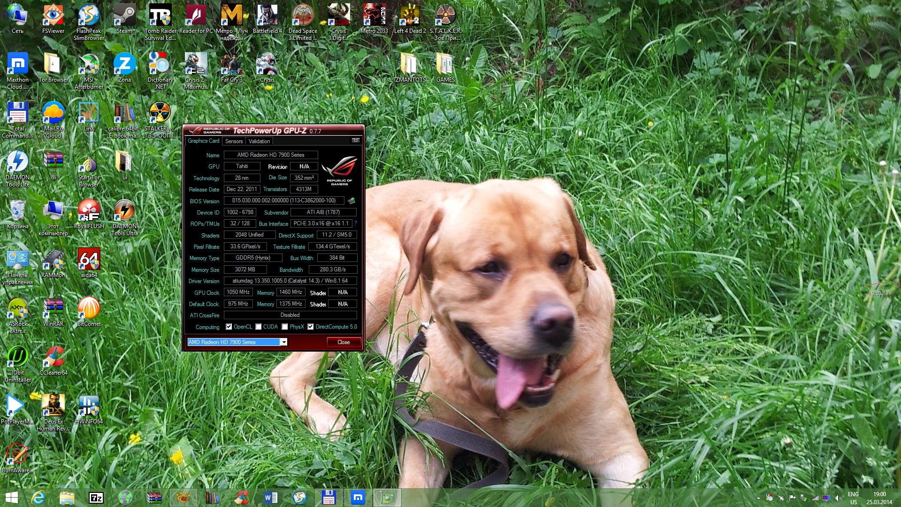The image size is (901, 507).
Task: Click the ROG Republic of Gamers logo
Action: [339, 171]
